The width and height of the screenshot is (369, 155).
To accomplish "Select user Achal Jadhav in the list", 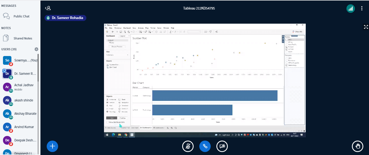I will 20,87.
